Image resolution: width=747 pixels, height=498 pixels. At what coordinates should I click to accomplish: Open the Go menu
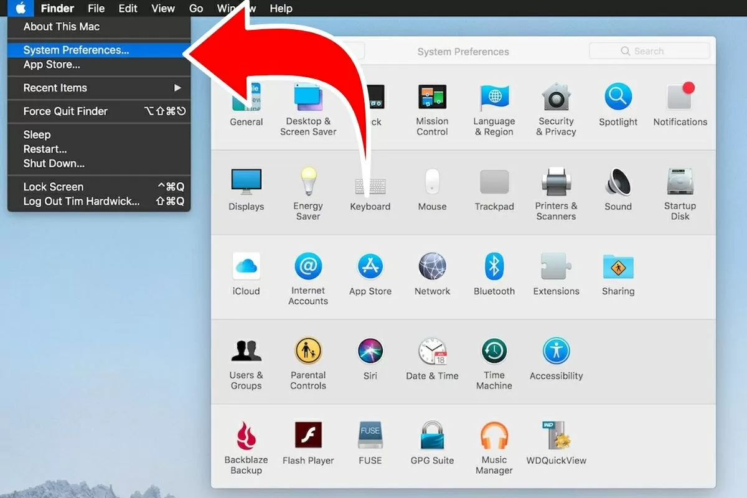(195, 8)
